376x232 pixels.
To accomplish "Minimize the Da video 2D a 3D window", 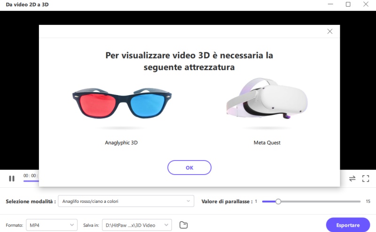I will [330, 4].
